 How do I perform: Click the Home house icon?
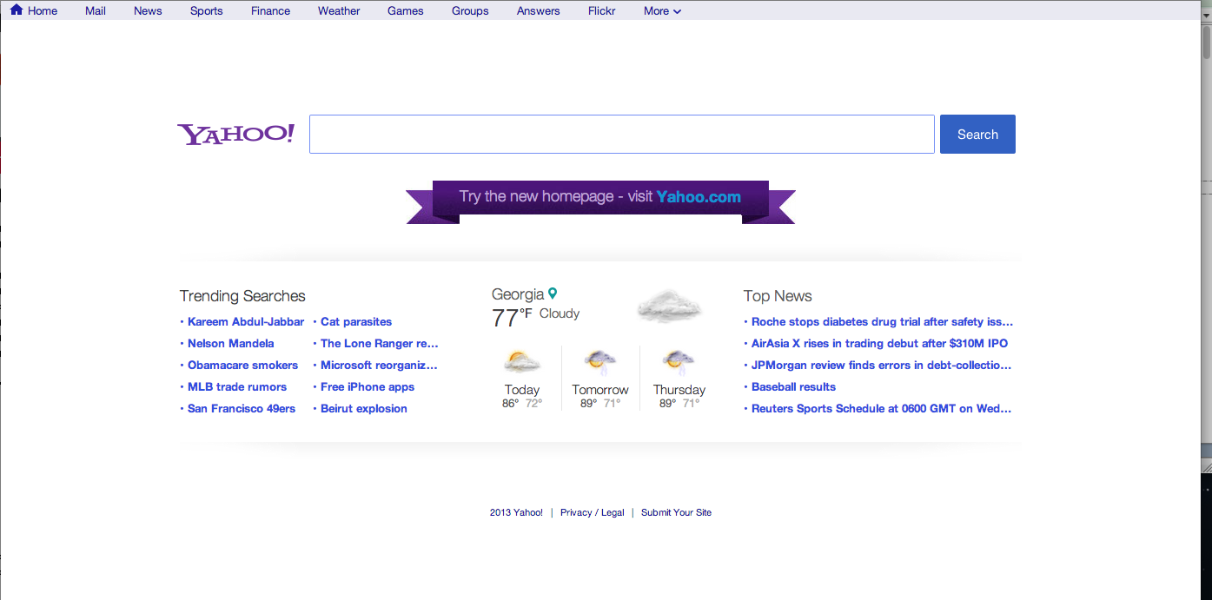click(x=17, y=10)
